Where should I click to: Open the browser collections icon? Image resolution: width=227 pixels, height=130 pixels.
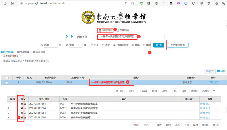(x=216, y=3)
